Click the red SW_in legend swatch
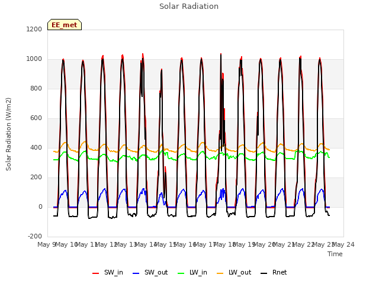Image resolution: width=379 pixels, height=284 pixels. pos(96,273)
